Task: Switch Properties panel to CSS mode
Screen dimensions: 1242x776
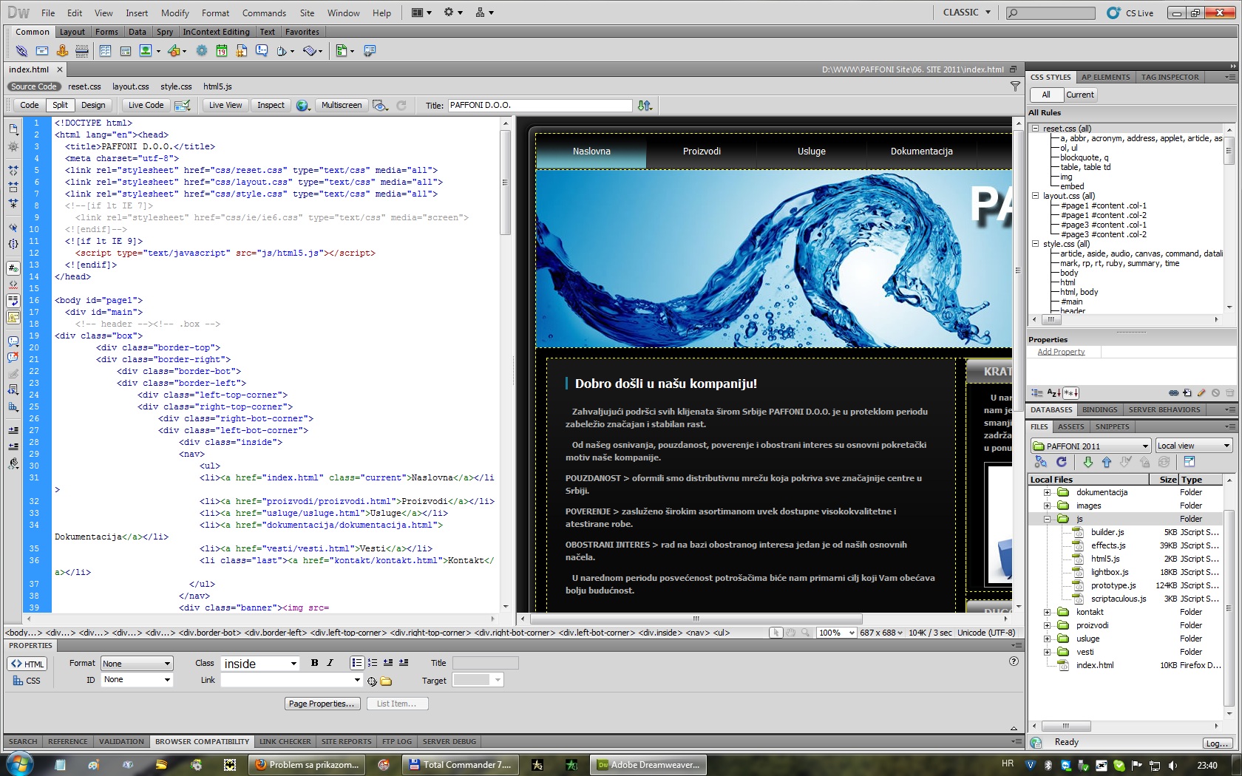Action: 27,681
